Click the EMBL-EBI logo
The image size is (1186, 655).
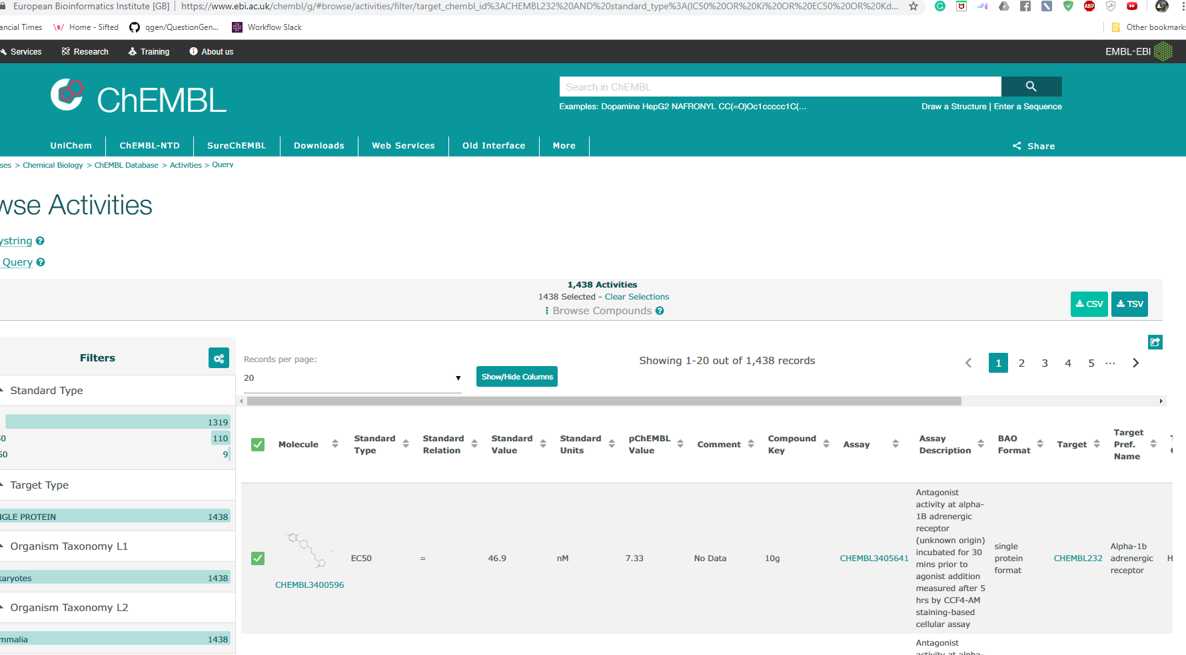pos(1139,52)
